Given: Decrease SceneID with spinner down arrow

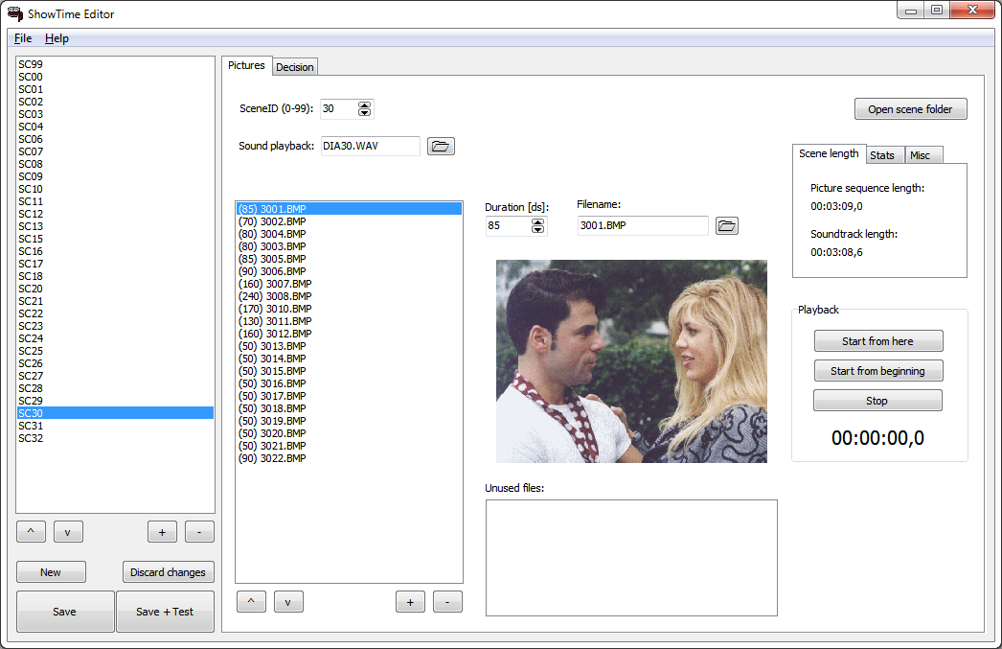Looking at the screenshot, I should (364, 112).
